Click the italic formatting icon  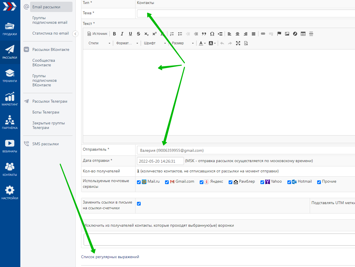(x=122, y=34)
